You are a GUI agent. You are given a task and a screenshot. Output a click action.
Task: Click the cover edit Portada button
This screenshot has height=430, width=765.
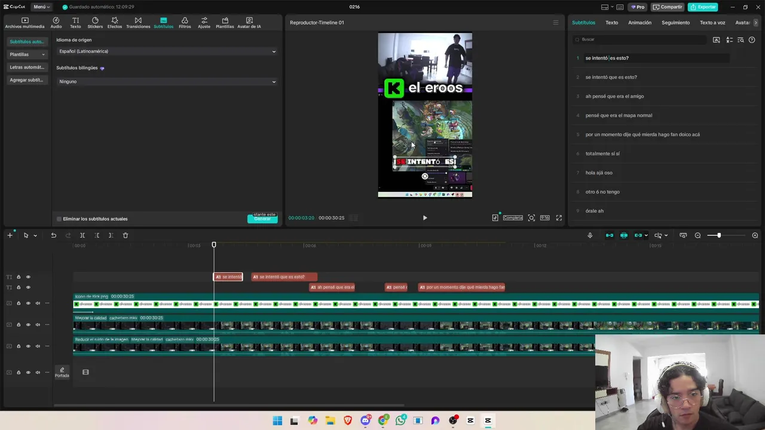coord(62,372)
